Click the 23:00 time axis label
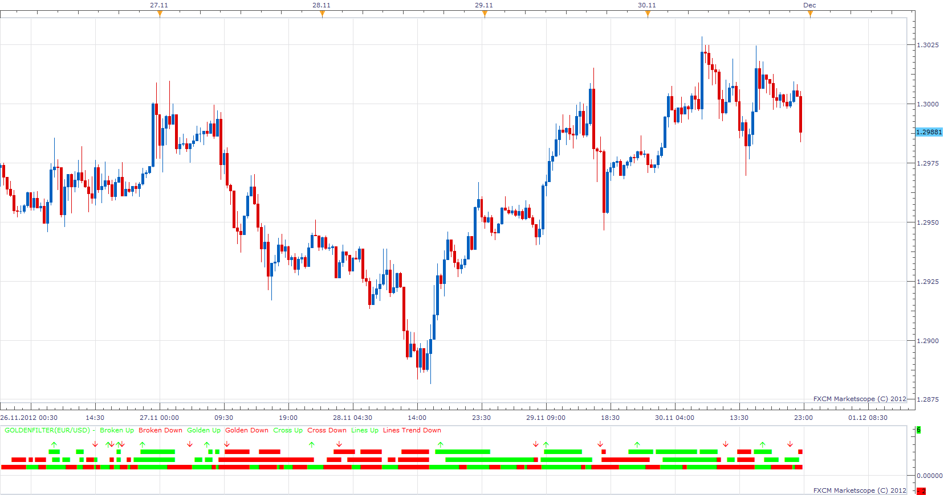Image resolution: width=948 pixels, height=495 pixels. 804,418
